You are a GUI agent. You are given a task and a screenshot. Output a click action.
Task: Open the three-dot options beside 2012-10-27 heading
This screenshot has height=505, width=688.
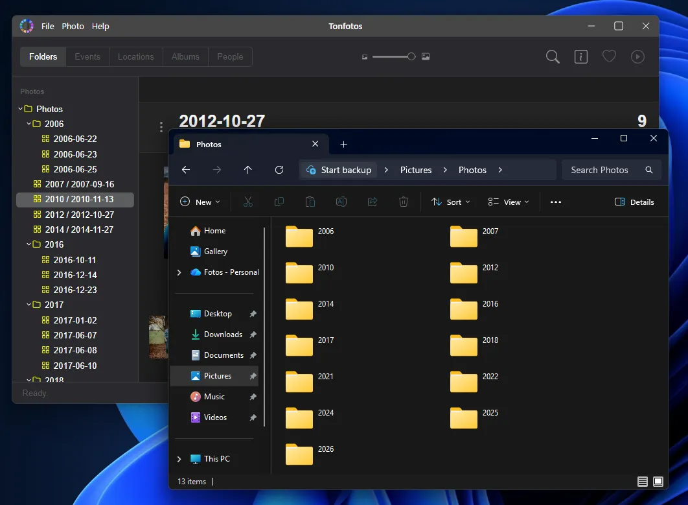(161, 127)
